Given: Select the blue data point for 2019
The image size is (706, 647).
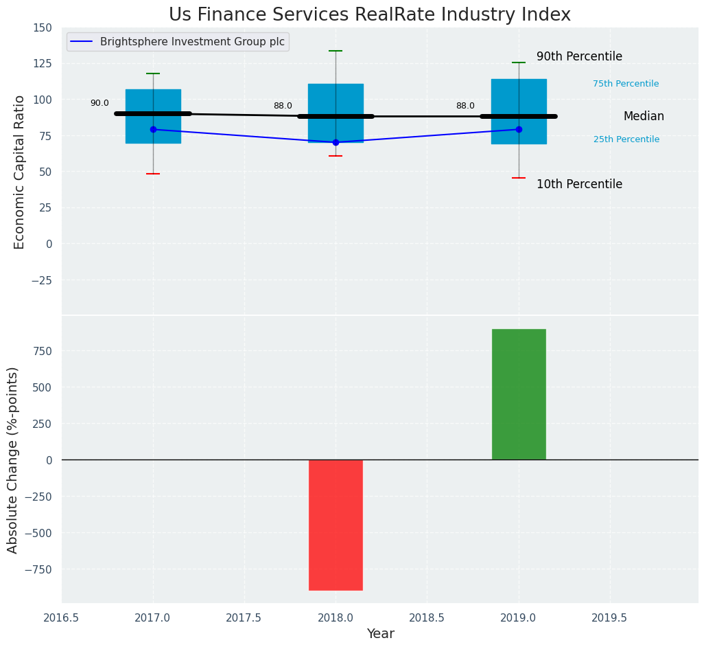Looking at the screenshot, I should [x=519, y=129].
